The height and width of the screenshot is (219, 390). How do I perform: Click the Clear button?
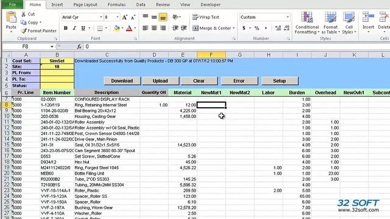(199, 81)
